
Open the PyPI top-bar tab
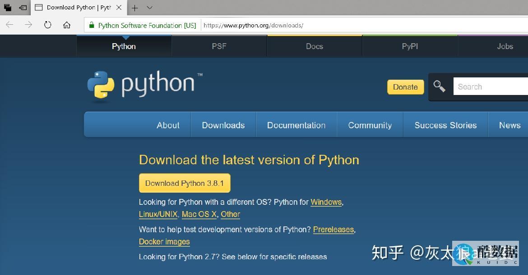tap(410, 46)
